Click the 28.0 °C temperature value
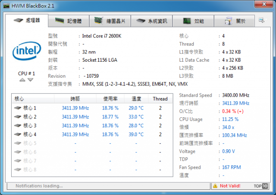276x195 pixels. [x=136, y=126]
